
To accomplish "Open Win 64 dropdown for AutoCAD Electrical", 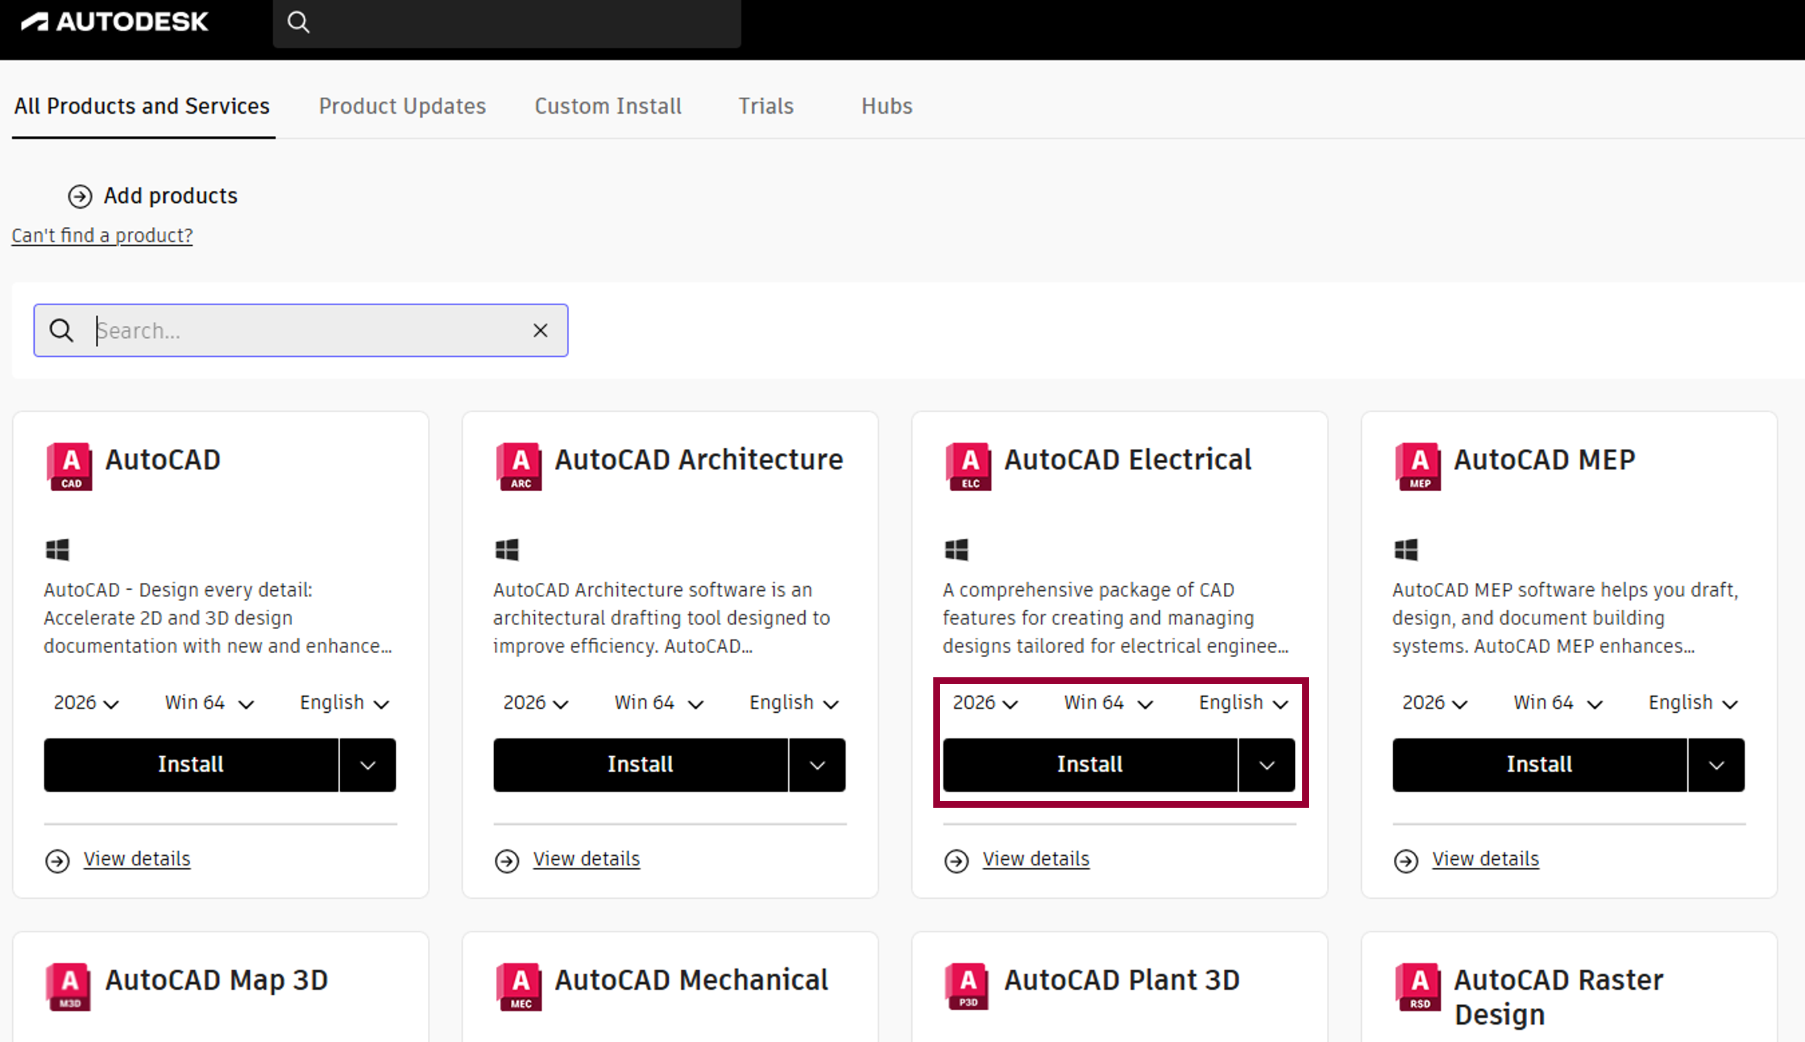I will [1108, 703].
